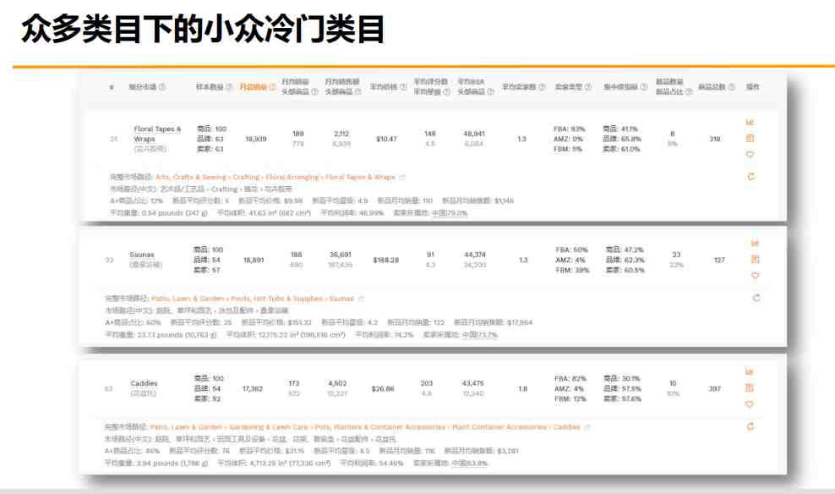This screenshot has width=835, height=494.
Task: Open the help icon beside 集中度指标 header
Action: click(644, 87)
